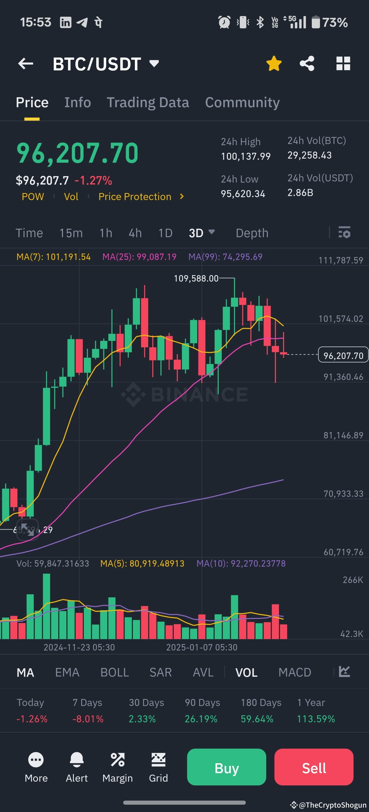Image resolution: width=369 pixels, height=812 pixels.
Task: Toggle the VOL sub-indicator
Action: 246,672
